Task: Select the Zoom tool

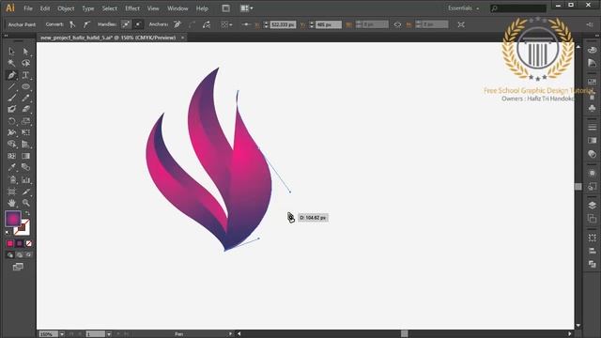Action: 25,203
